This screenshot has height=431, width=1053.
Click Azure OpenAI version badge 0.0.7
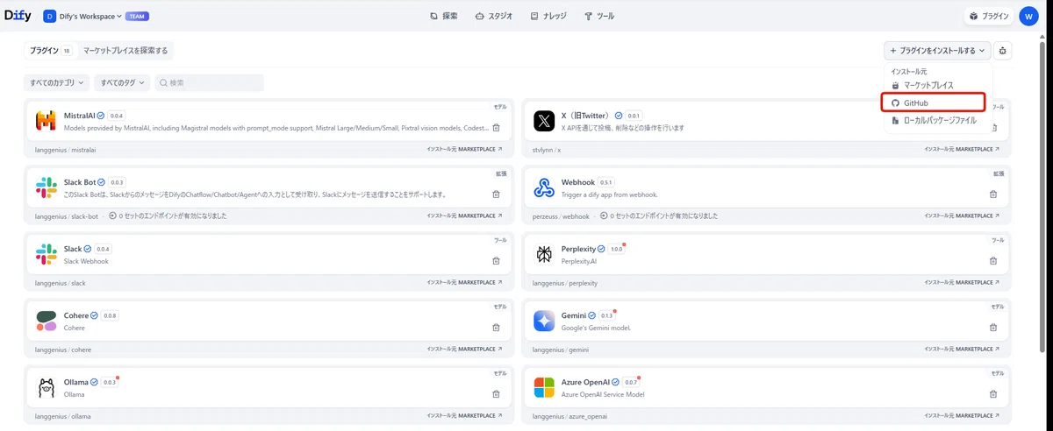(631, 383)
